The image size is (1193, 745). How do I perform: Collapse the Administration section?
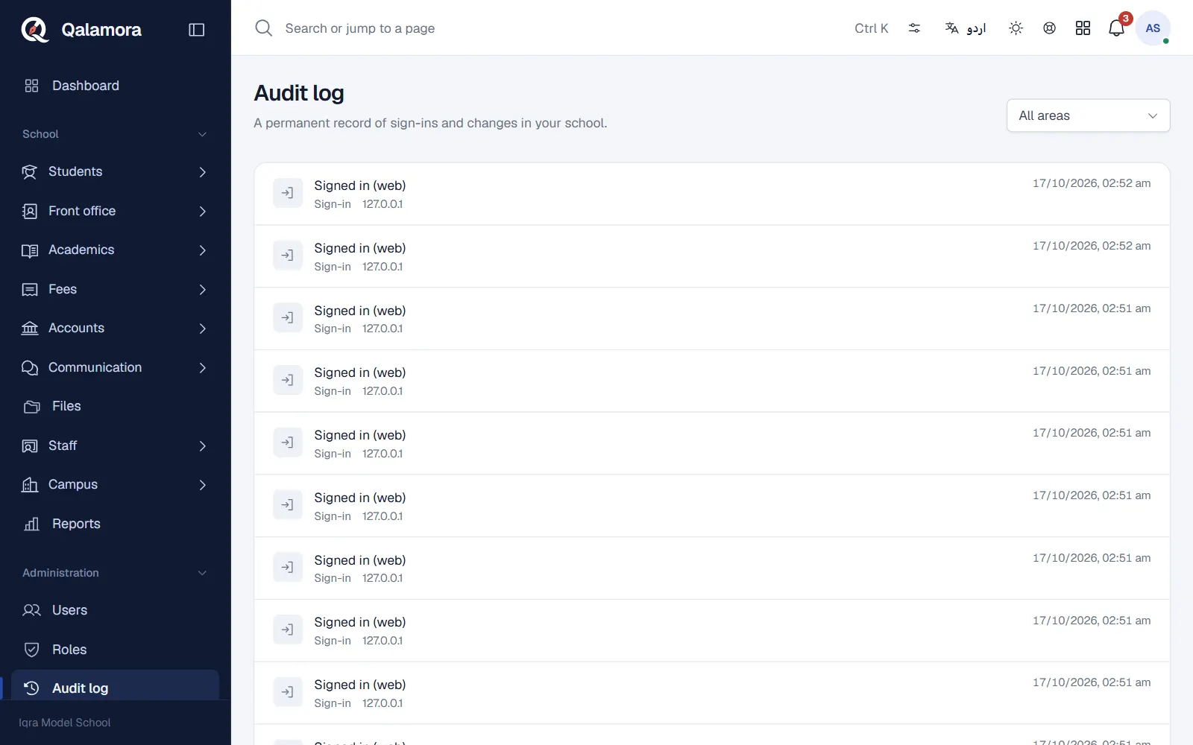(x=116, y=573)
